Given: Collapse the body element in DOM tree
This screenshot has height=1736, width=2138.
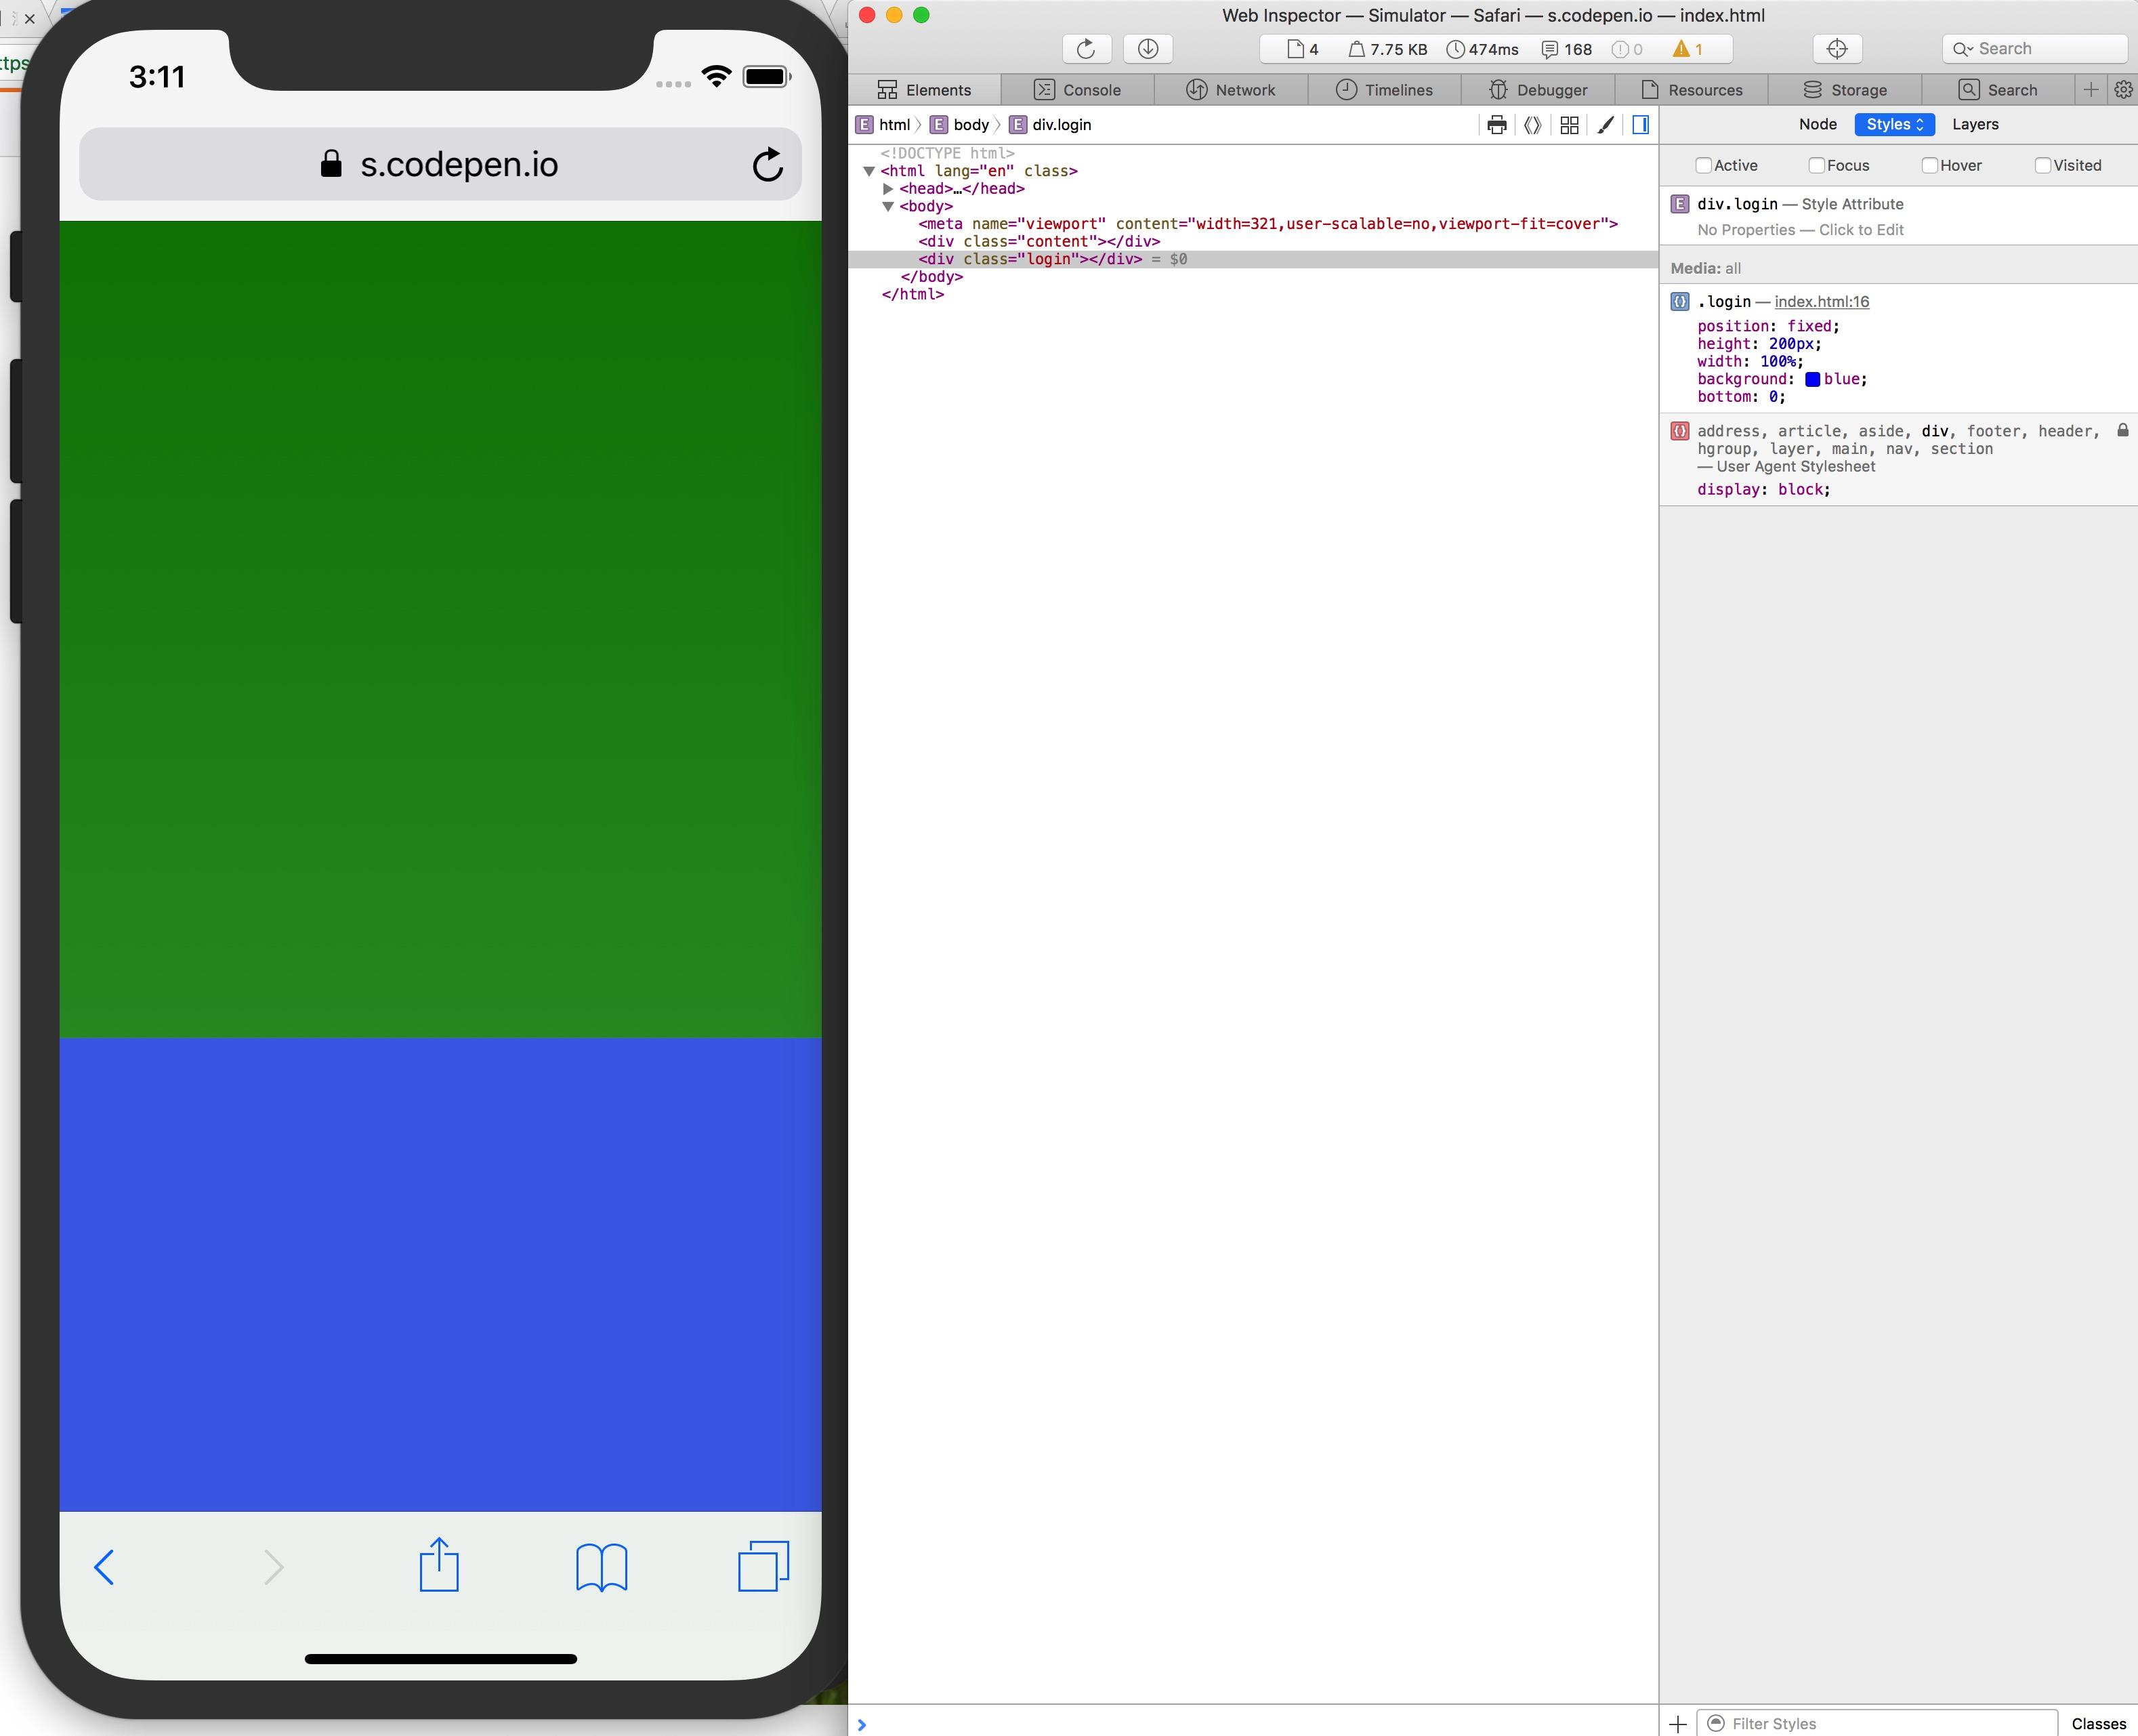Looking at the screenshot, I should pos(887,207).
